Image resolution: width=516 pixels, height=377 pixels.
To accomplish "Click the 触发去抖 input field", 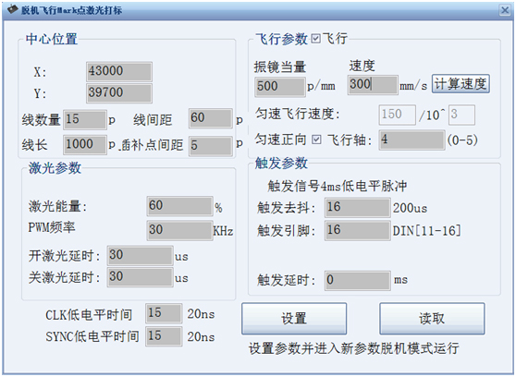I will 358,207.
